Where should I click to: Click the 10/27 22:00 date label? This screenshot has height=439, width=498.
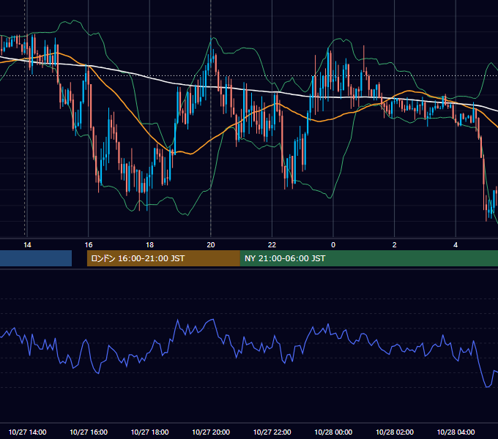point(272,432)
